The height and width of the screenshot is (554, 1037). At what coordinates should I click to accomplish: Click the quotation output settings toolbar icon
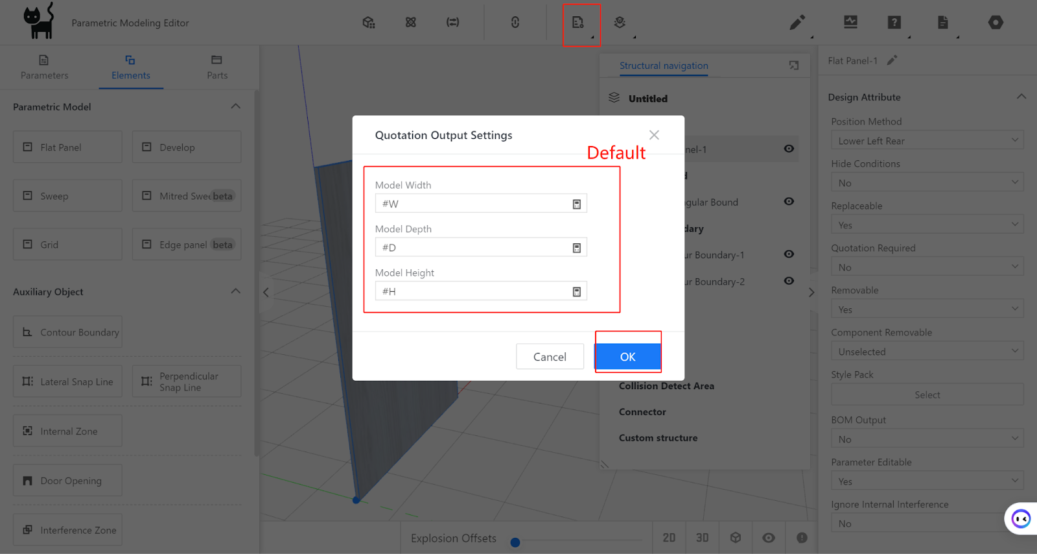(x=578, y=23)
